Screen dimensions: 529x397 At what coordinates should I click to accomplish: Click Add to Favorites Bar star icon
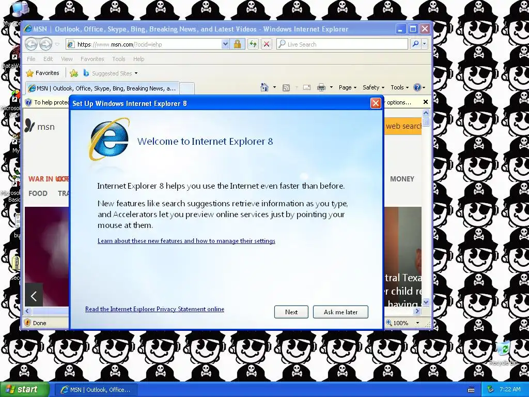point(73,73)
